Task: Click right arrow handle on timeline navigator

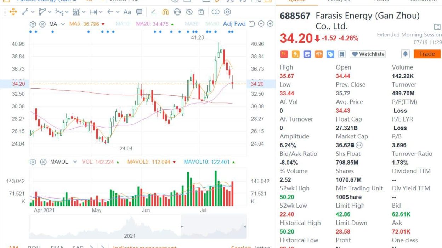Action: [244, 226]
